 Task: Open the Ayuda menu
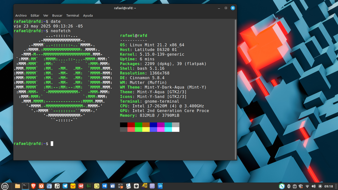tap(88, 15)
